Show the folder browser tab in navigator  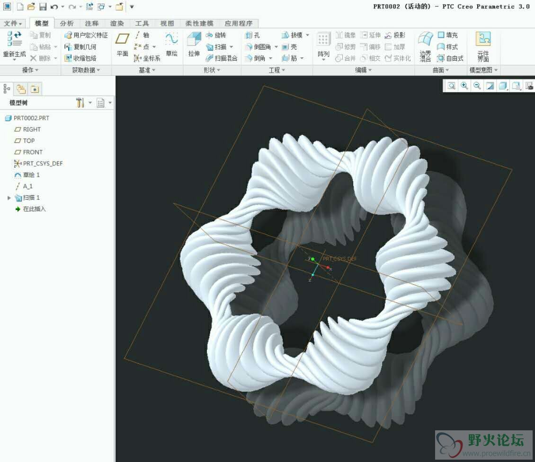[21, 89]
